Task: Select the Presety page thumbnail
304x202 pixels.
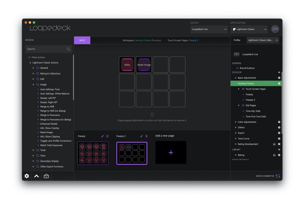Action: 93,153
